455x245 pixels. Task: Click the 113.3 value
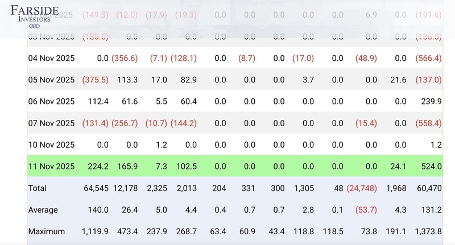point(127,80)
